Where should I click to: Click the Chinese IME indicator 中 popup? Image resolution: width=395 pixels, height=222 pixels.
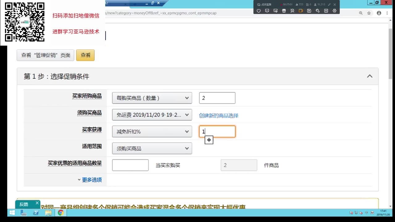[209, 140]
